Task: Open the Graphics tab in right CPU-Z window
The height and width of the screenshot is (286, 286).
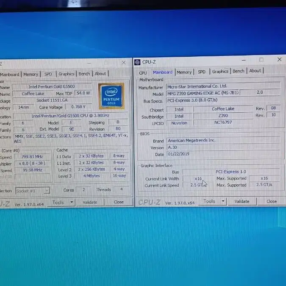Action: (220, 71)
